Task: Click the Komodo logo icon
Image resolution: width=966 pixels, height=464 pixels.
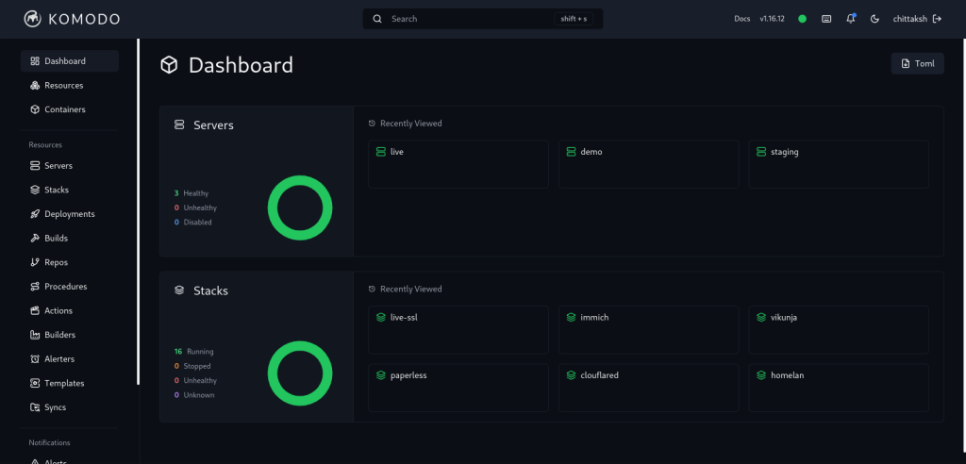Action: 33,19
